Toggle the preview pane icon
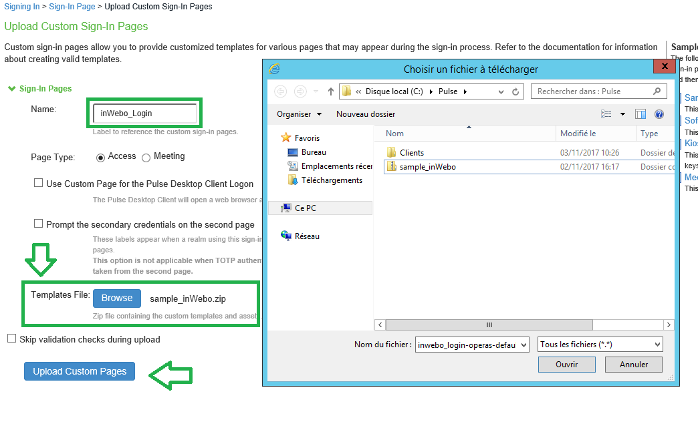Image resolution: width=698 pixels, height=432 pixels. click(x=641, y=114)
